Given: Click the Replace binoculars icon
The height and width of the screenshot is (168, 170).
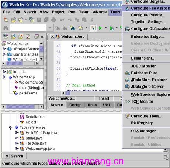Looking at the screenshot, I should (x=65, y=28).
